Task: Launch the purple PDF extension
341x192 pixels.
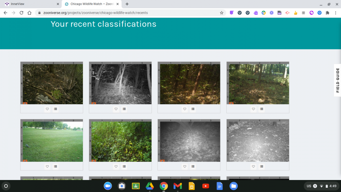Action: [279, 13]
